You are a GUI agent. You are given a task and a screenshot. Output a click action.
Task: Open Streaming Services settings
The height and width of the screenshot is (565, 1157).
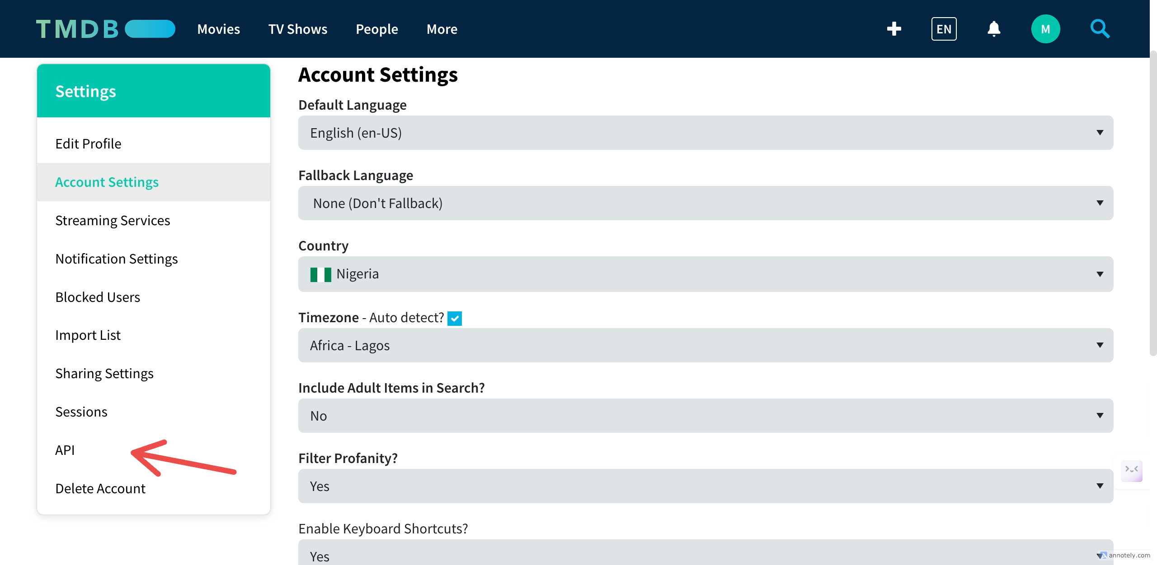(x=113, y=220)
